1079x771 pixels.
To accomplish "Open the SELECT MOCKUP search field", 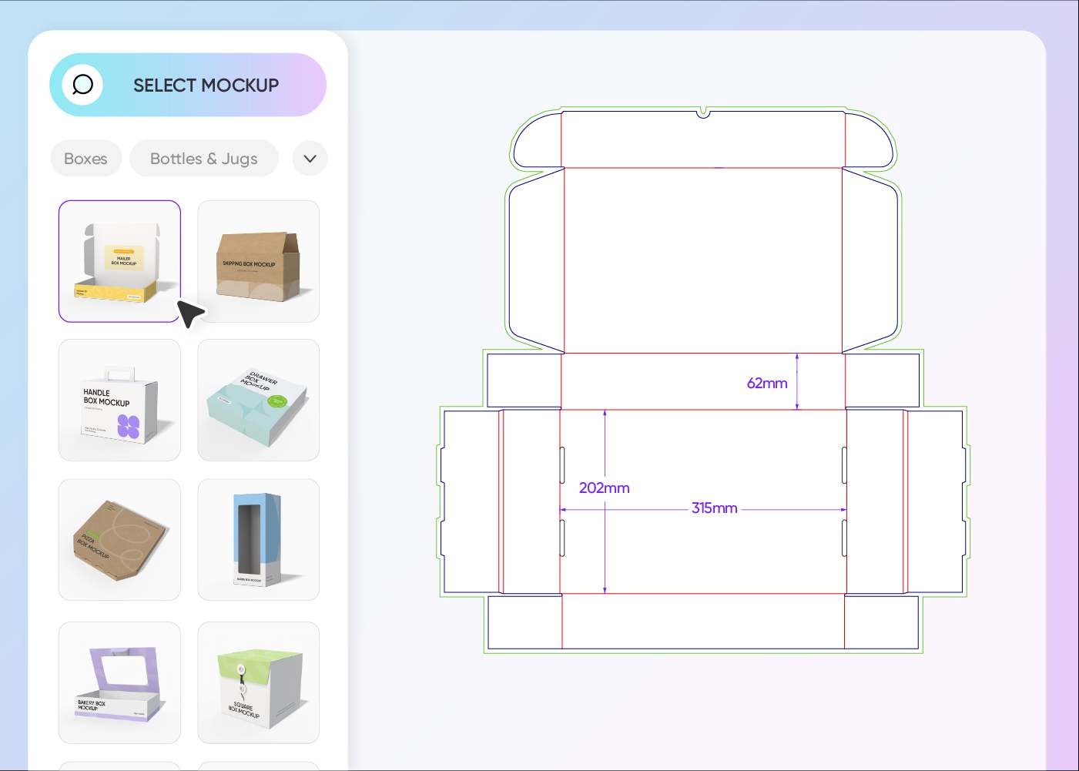I will (205, 85).
